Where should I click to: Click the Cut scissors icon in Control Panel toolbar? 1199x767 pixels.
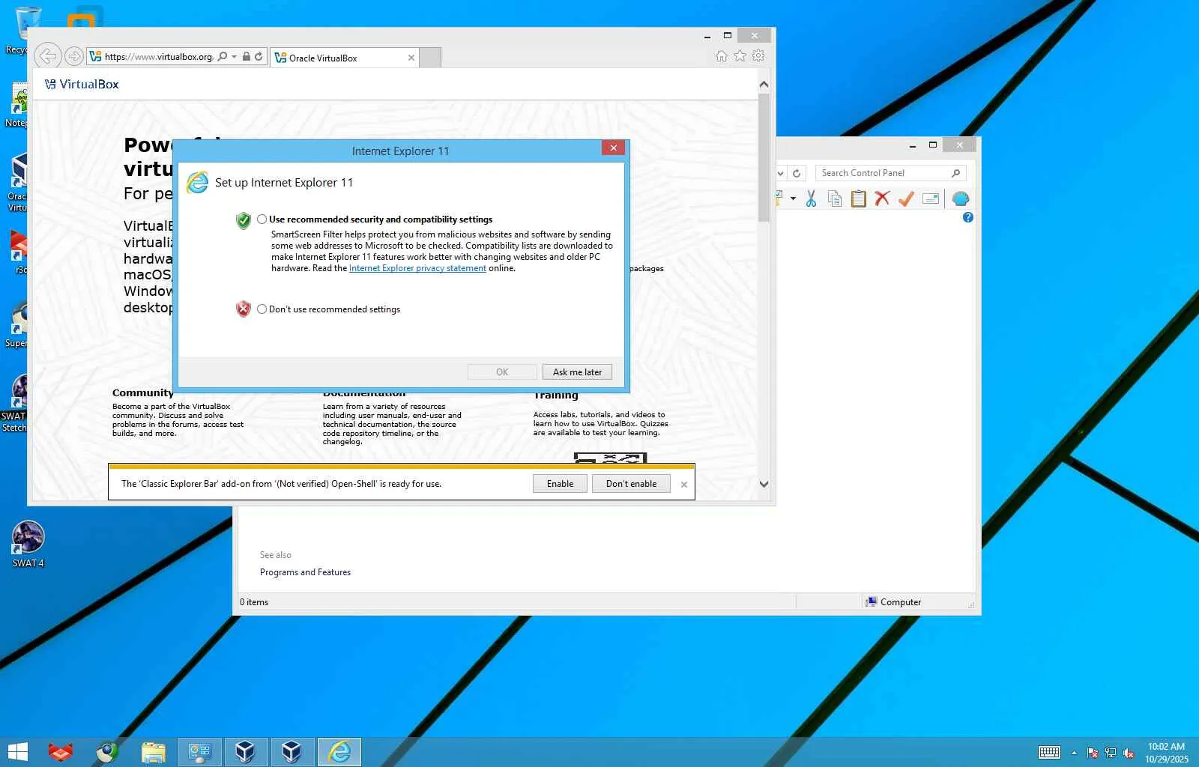811,198
